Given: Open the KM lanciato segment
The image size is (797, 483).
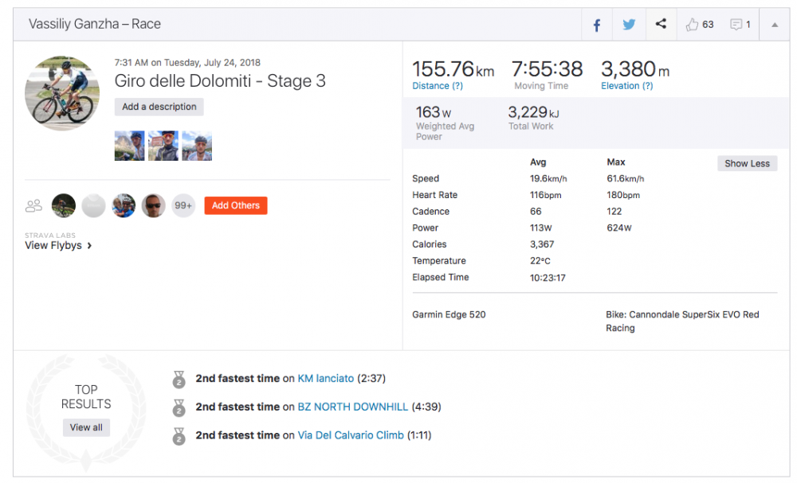Looking at the screenshot, I should pyautogui.click(x=325, y=379).
